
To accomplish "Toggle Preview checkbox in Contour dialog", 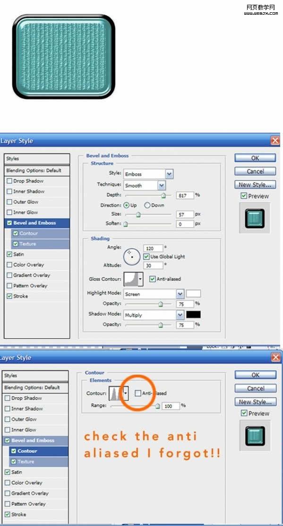I will [244, 413].
